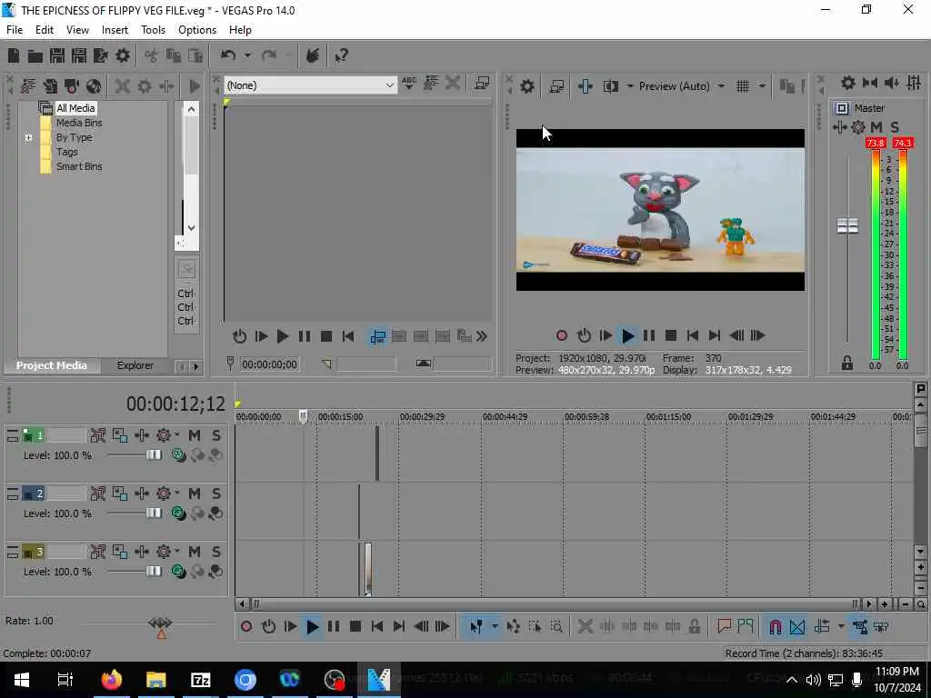Viewport: 931px width, 698px height.
Task: Open Project Video Properties gear in preview
Action: pos(526,86)
